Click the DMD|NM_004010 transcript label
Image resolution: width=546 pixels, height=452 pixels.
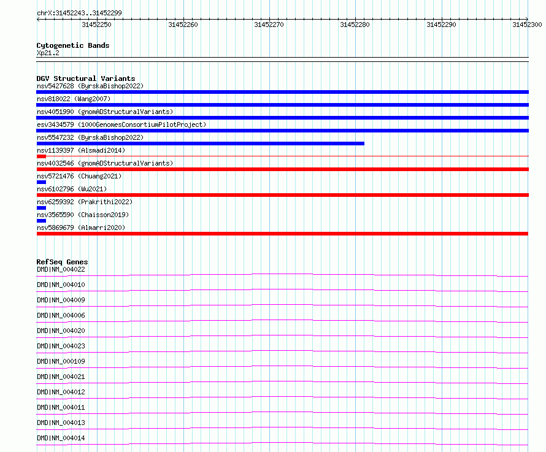coord(61,285)
